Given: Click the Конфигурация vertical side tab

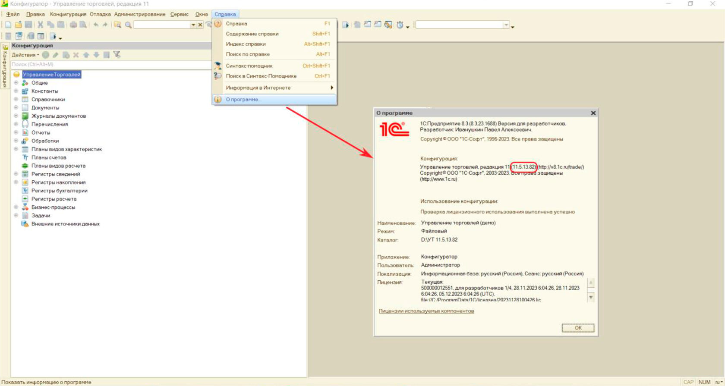Looking at the screenshot, I should point(5,66).
